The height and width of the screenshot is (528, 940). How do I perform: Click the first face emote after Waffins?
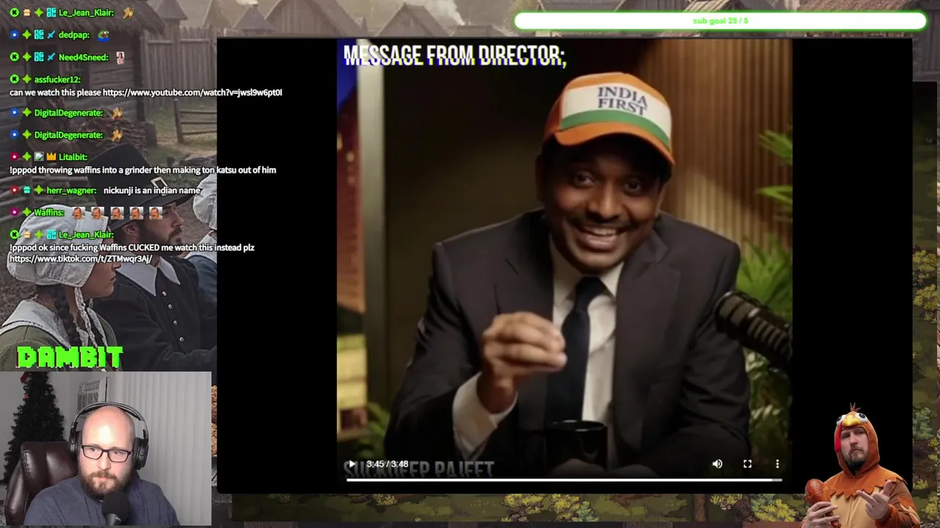(x=77, y=213)
